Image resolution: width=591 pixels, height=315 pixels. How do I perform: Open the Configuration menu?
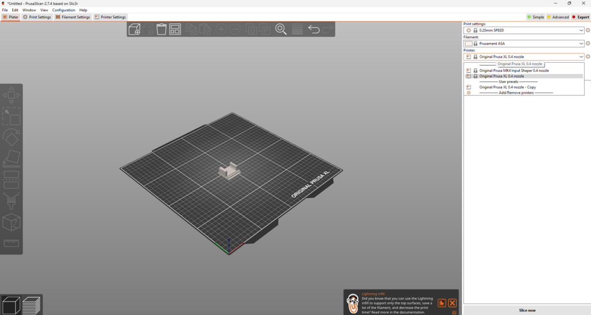coord(63,10)
